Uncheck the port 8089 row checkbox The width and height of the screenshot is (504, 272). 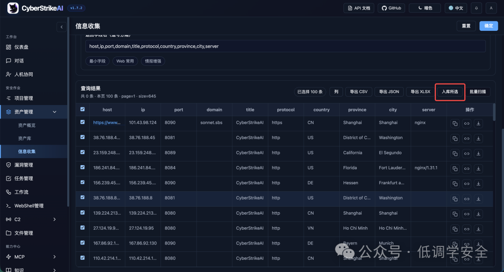coord(83,153)
